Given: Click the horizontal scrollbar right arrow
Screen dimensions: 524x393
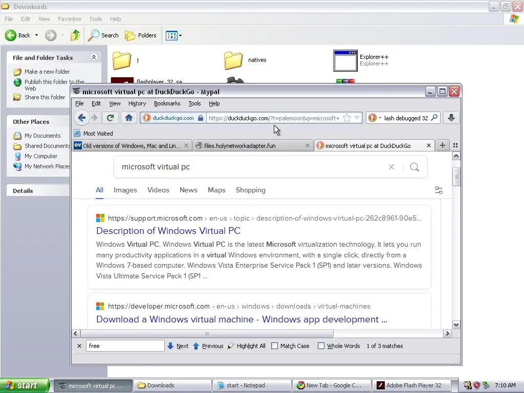Looking at the screenshot, I should pyautogui.click(x=447, y=334).
